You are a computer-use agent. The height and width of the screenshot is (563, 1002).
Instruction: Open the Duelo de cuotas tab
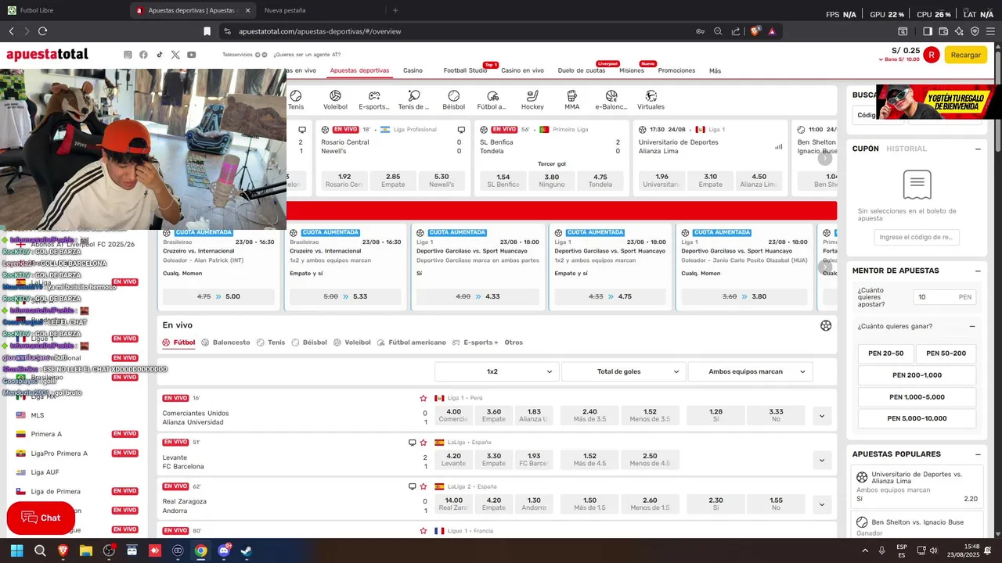[581, 70]
